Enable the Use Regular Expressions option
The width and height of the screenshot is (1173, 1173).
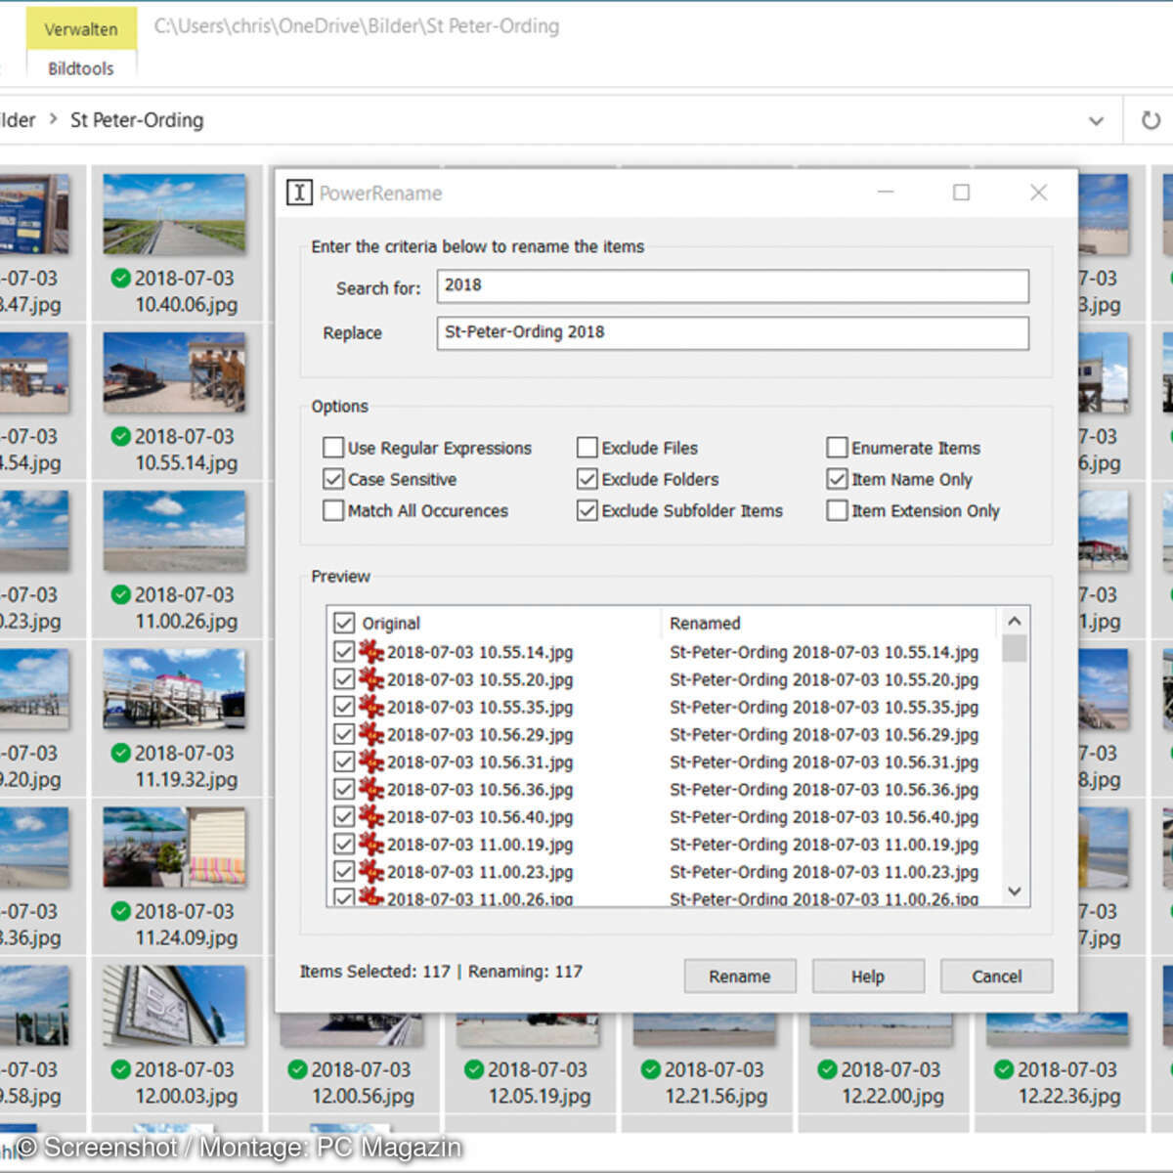click(x=333, y=447)
